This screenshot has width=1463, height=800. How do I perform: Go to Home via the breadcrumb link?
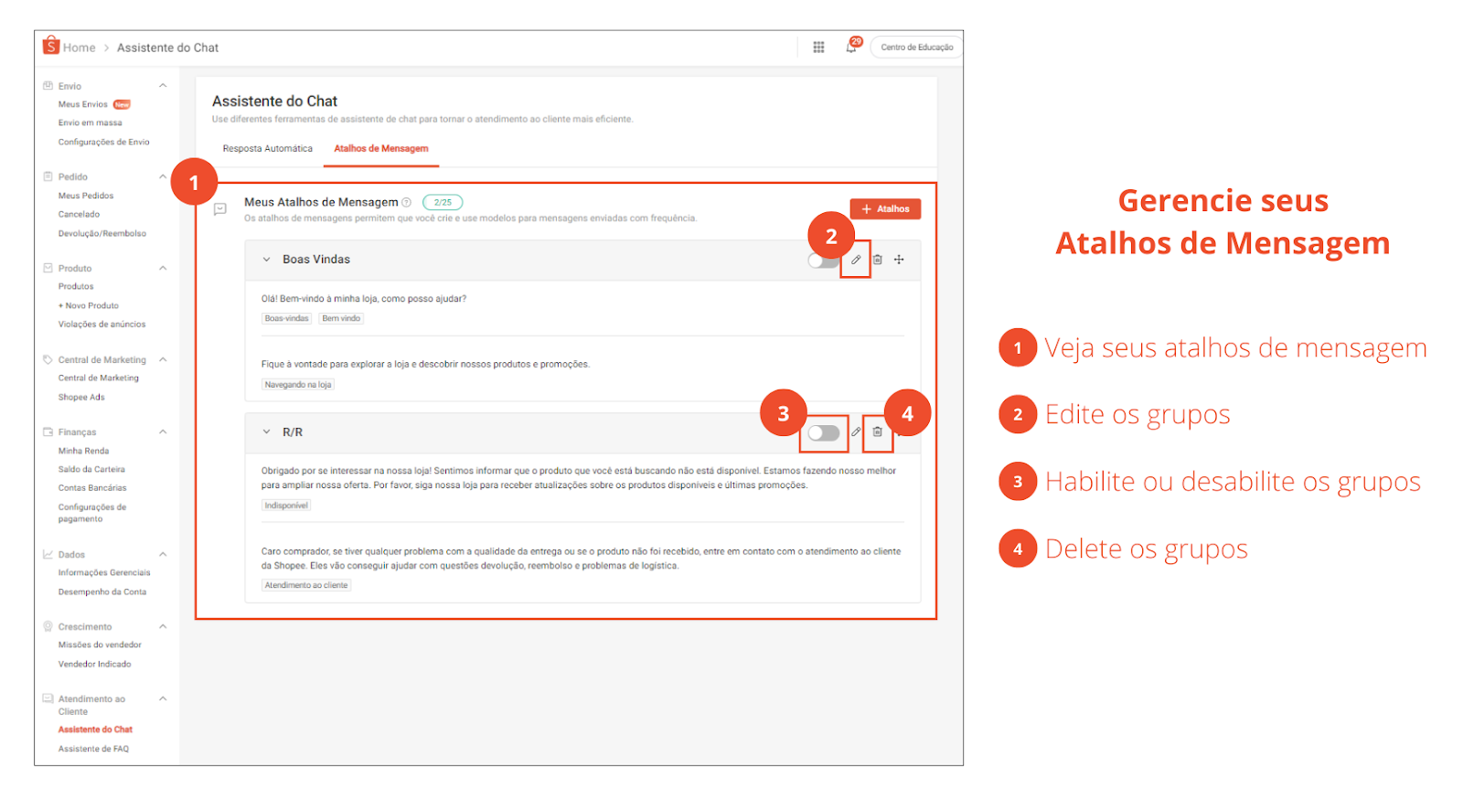coord(79,48)
